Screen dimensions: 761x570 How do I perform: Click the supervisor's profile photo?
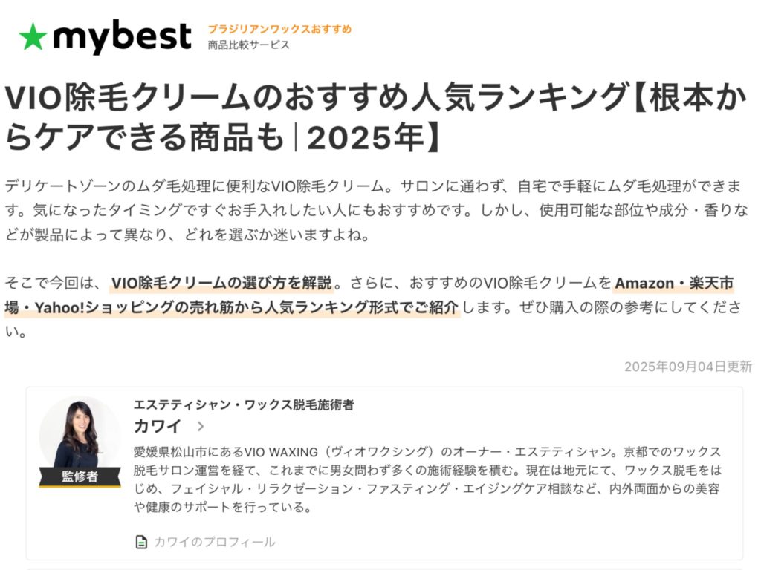pos(79,433)
